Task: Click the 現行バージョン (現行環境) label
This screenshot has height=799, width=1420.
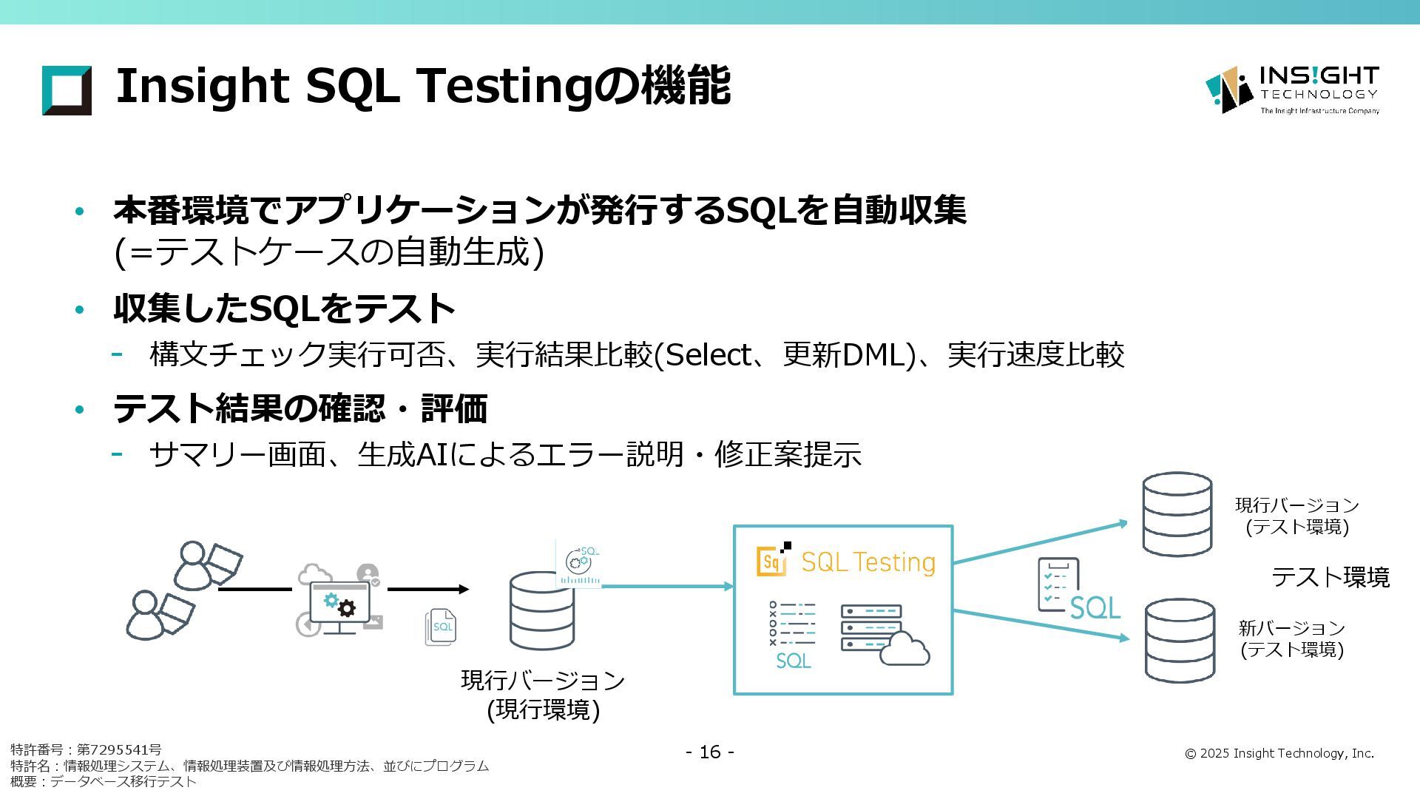Action: 543,694
